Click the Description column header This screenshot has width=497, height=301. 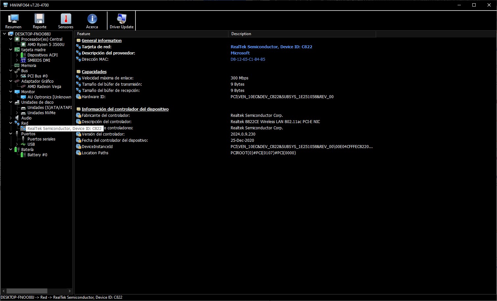click(302, 34)
